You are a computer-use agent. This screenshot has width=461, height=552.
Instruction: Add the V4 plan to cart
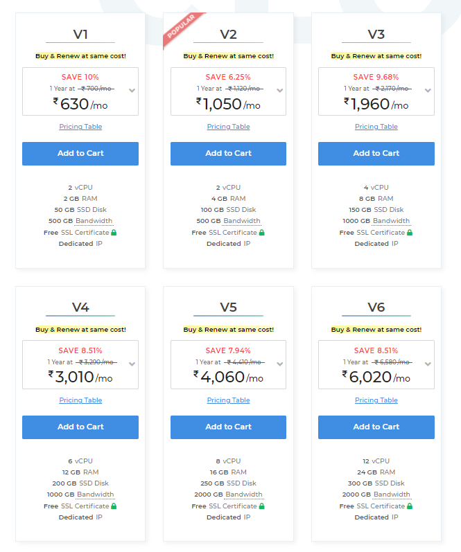pyautogui.click(x=80, y=427)
